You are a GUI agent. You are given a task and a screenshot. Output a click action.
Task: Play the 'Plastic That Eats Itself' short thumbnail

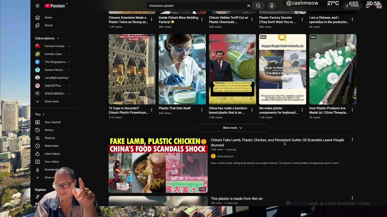pyautogui.click(x=182, y=69)
